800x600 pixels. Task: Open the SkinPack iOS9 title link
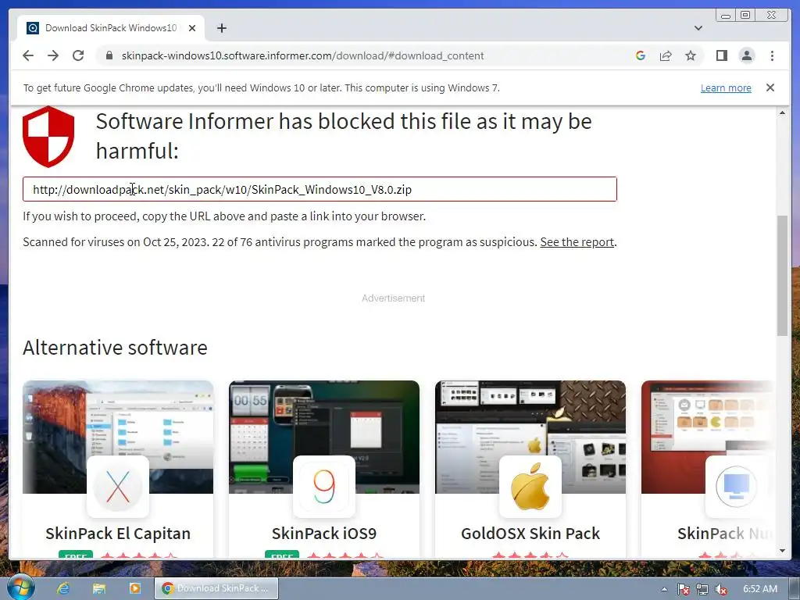pos(324,533)
